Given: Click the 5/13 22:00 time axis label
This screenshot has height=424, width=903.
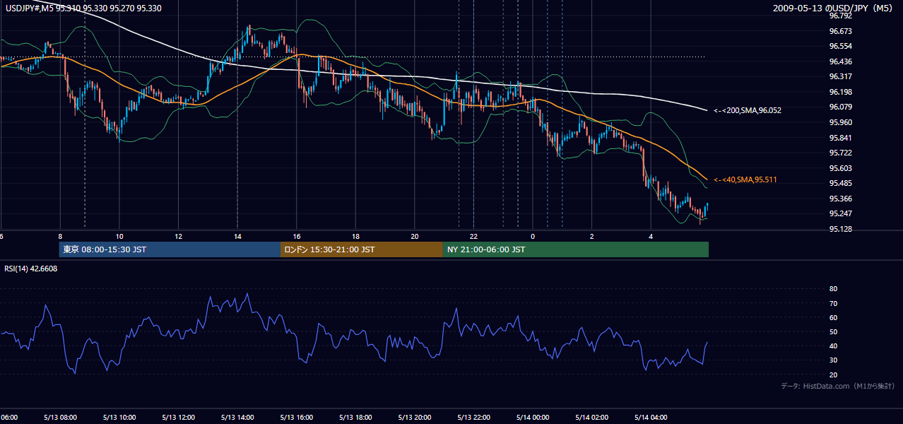Looking at the screenshot, I should [473, 418].
